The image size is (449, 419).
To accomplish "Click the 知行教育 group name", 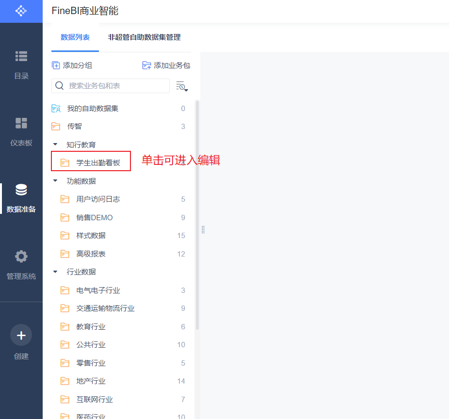I will click(81, 145).
